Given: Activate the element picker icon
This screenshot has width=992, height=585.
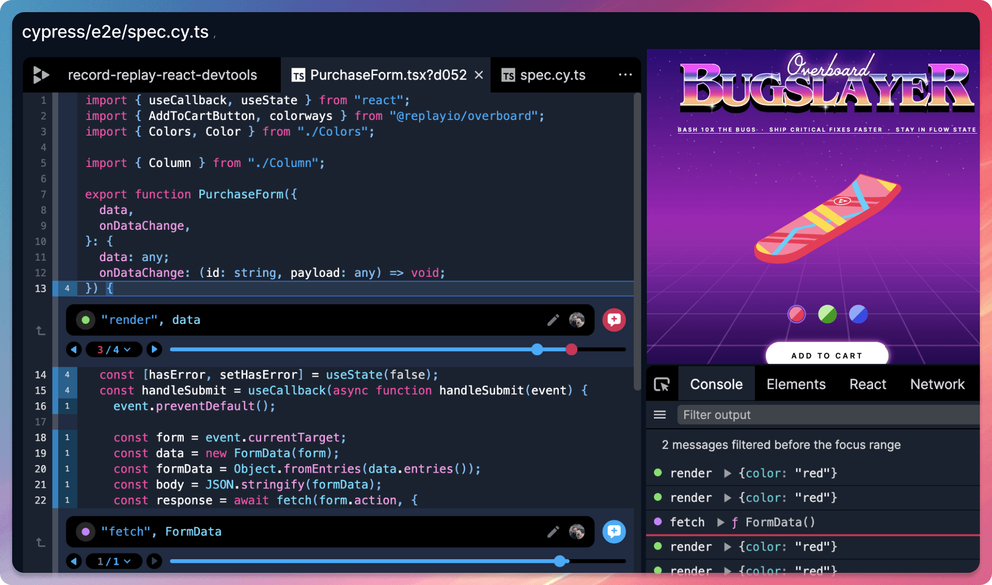Looking at the screenshot, I should point(662,385).
